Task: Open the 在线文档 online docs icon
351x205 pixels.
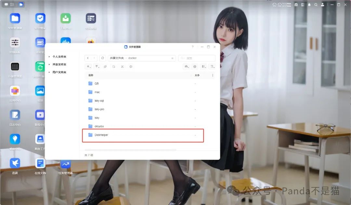Action: 40,163
